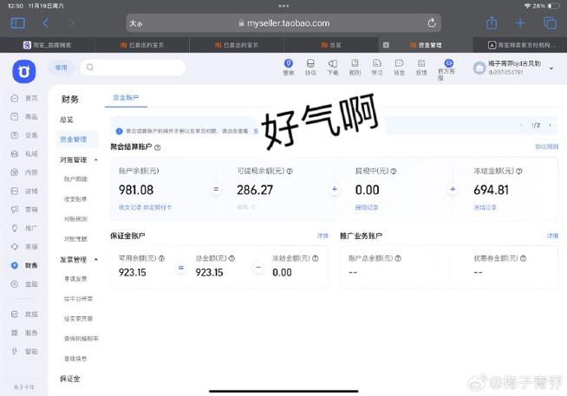Click help icon next to 总金额(元)
Image resolution: width=567 pixels, height=396 pixels.
pyautogui.click(x=231, y=258)
